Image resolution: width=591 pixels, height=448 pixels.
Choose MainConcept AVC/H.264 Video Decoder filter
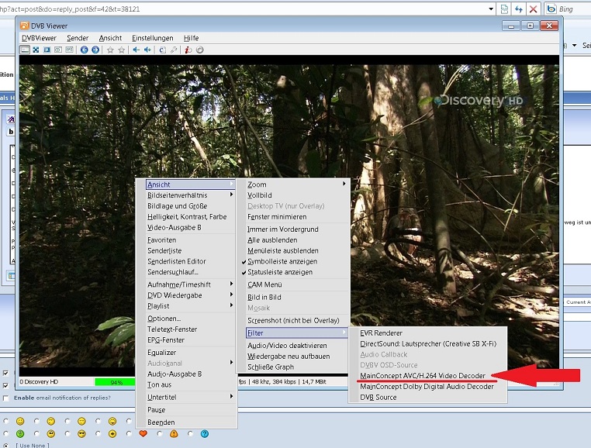[x=423, y=376]
